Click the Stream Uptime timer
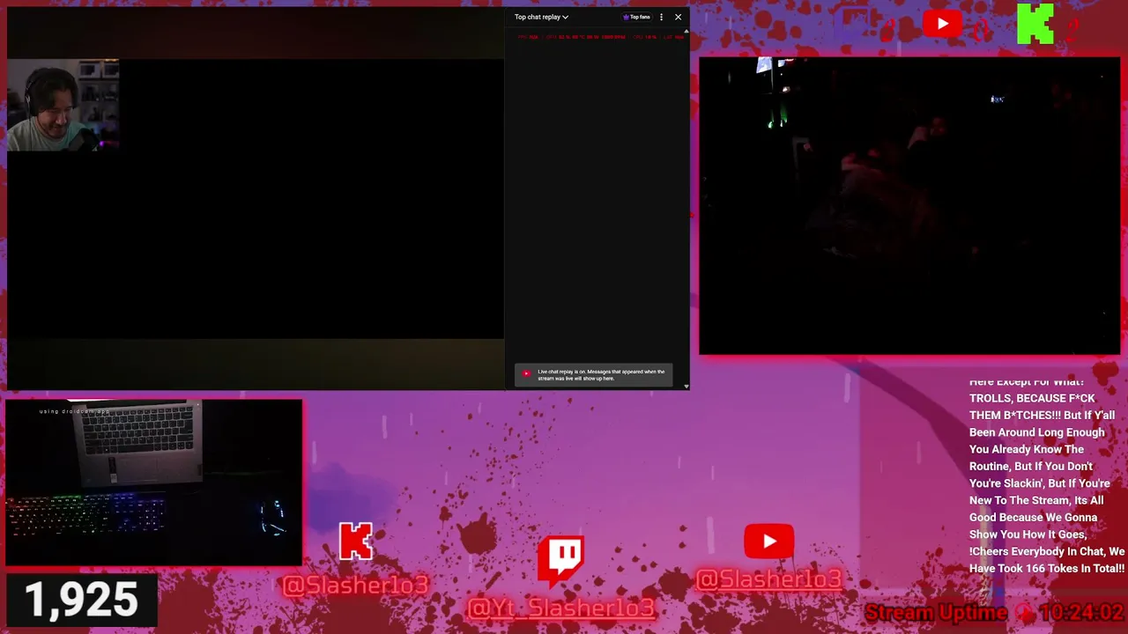 point(994,613)
